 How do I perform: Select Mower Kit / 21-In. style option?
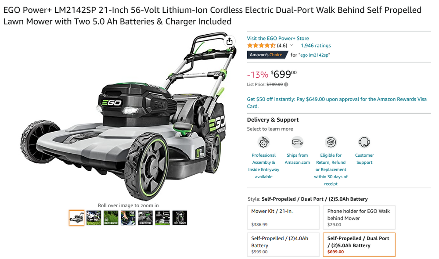coord(283,218)
